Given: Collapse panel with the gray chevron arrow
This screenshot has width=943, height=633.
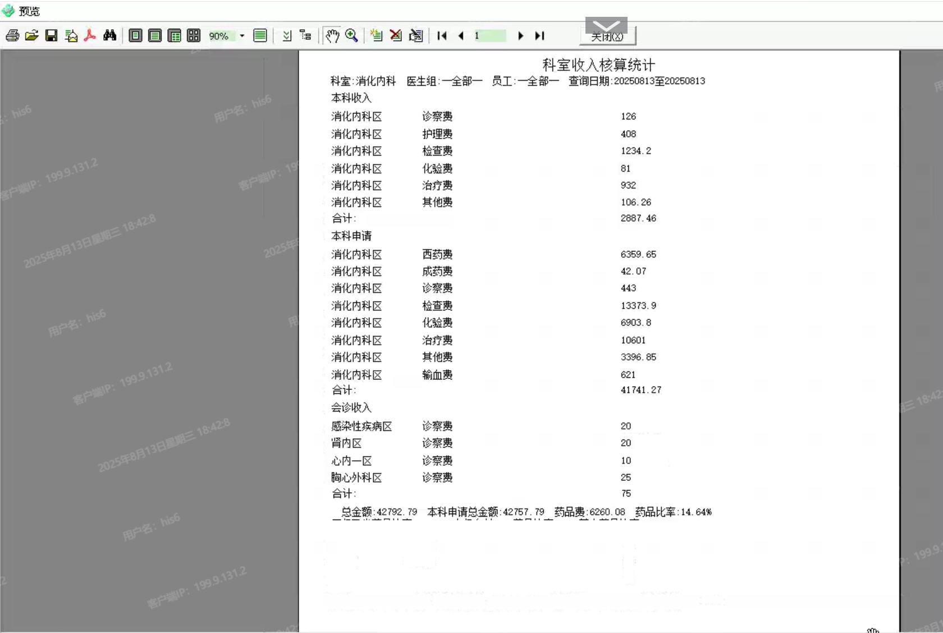Looking at the screenshot, I should [606, 25].
